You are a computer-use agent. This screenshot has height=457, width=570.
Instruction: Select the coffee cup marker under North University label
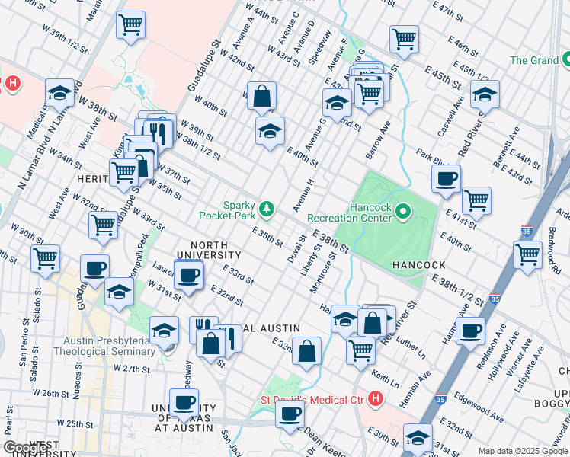tap(188, 275)
